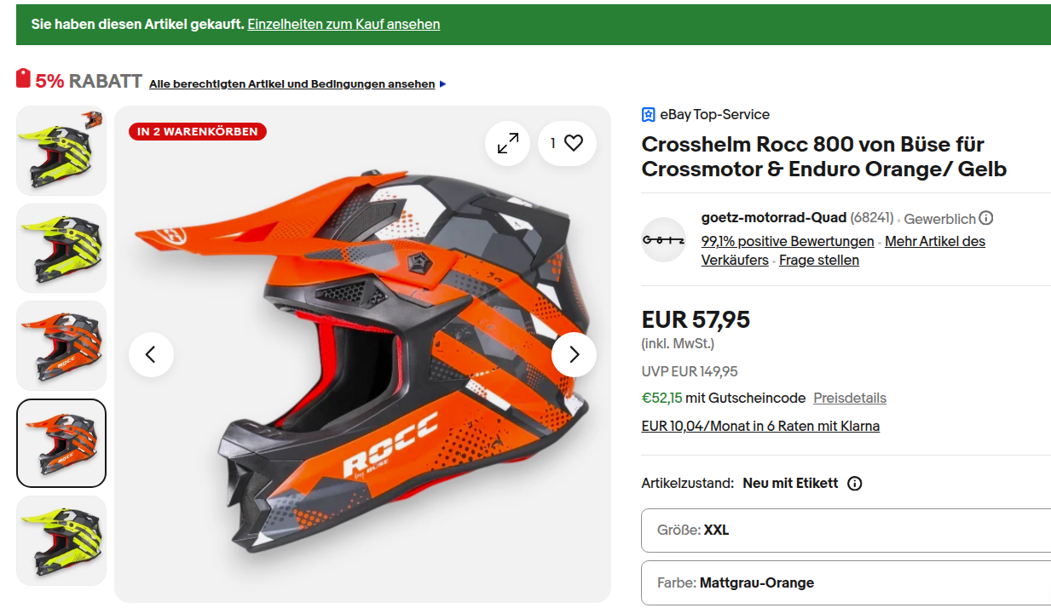This screenshot has width=1051, height=608.
Task: Open info icon next to Gewerblich
Action: coord(986,219)
